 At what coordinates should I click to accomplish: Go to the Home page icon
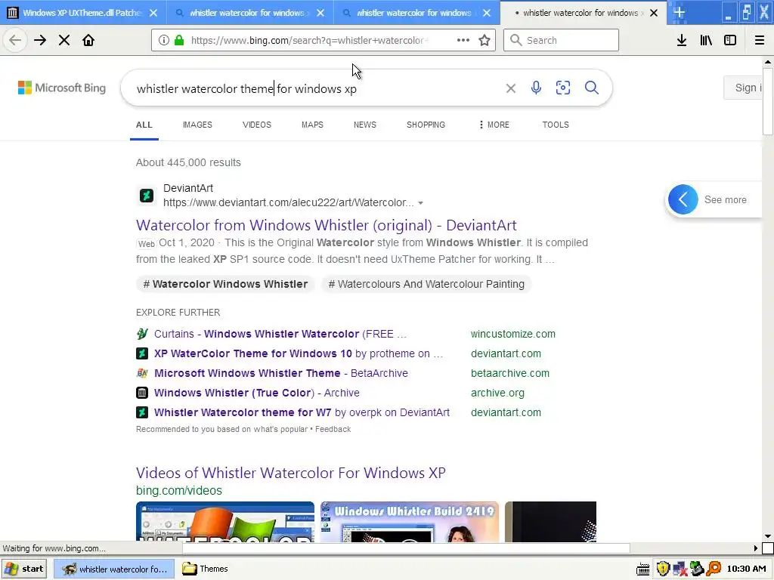point(88,40)
